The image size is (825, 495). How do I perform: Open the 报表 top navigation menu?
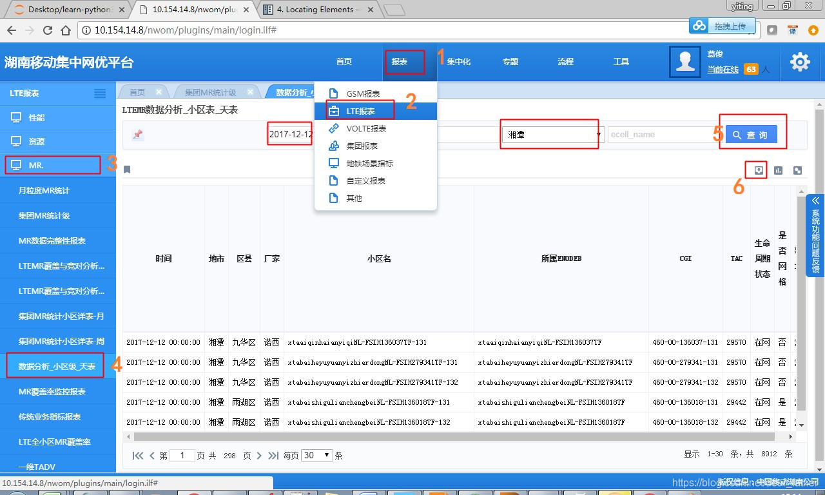click(400, 62)
